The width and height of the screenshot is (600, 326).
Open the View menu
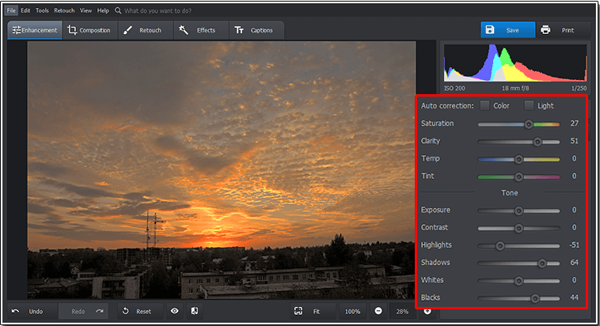(85, 10)
